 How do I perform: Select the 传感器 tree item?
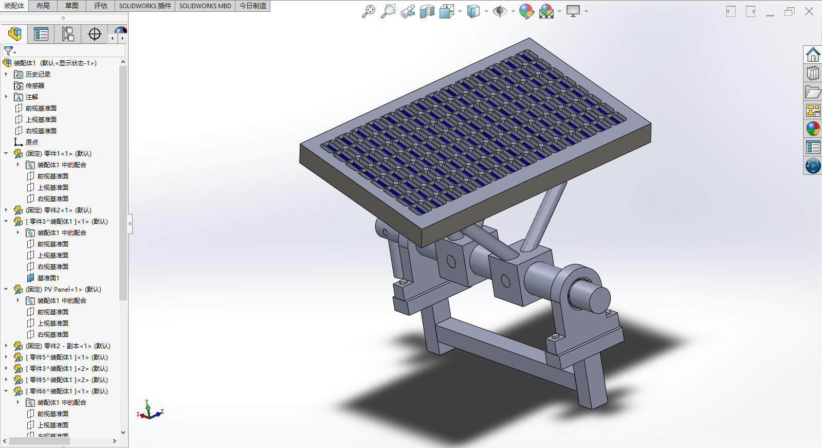(29, 85)
